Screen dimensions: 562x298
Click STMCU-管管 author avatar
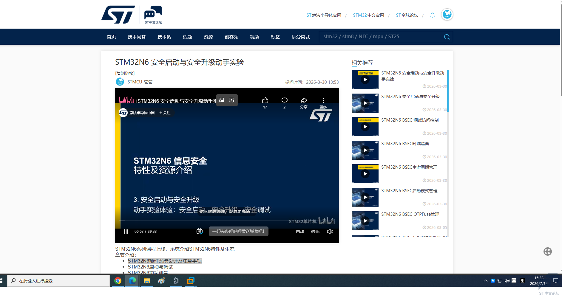(x=120, y=82)
